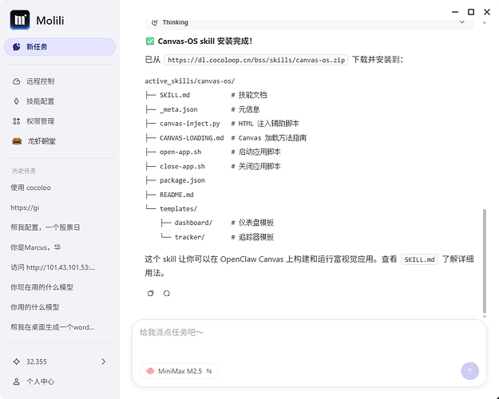Select history task 你是Marcus,华
The height and width of the screenshot is (399, 499).
click(36, 247)
